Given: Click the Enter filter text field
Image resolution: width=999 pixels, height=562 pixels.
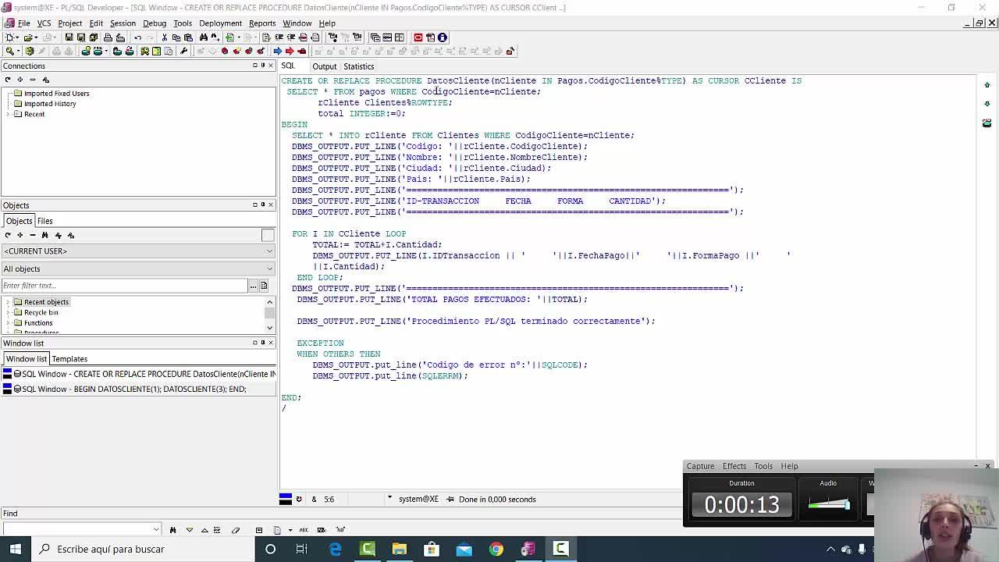Looking at the screenshot, I should (x=125, y=286).
